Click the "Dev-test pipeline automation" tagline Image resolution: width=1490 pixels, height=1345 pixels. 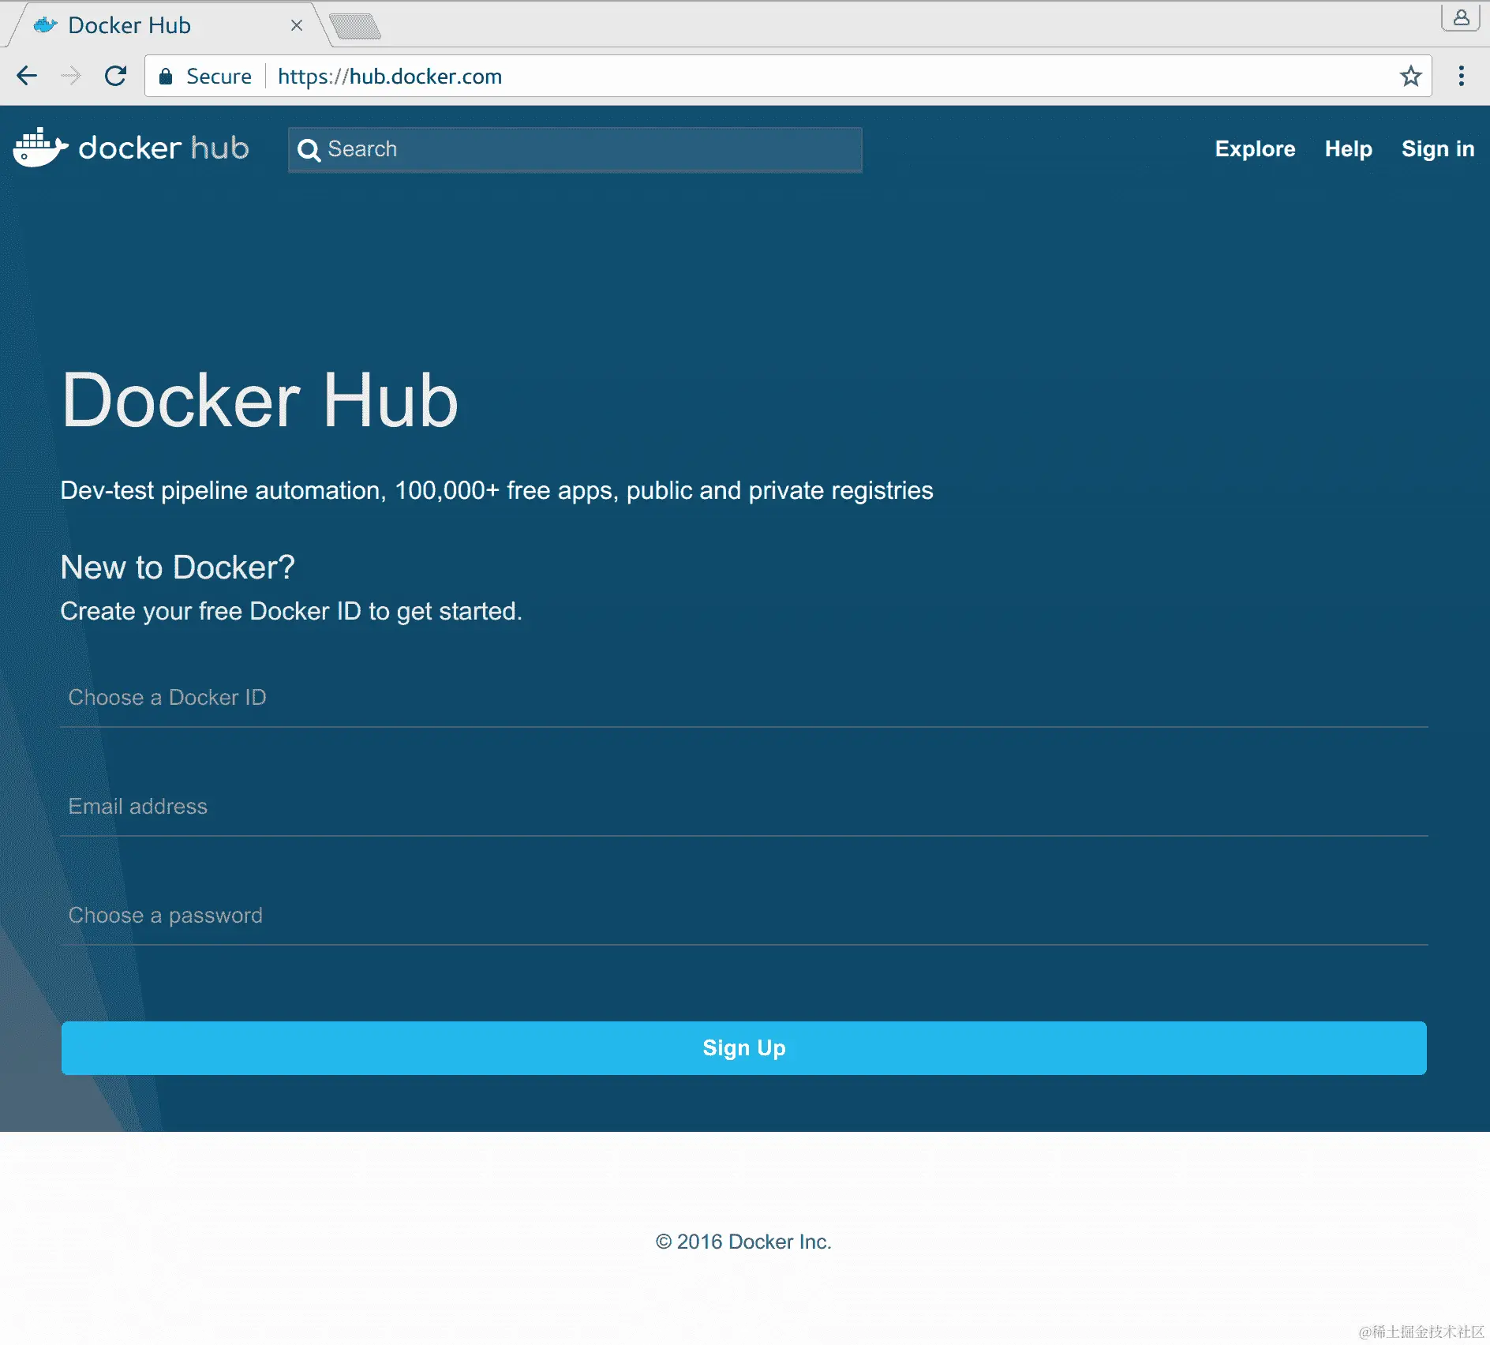[497, 491]
